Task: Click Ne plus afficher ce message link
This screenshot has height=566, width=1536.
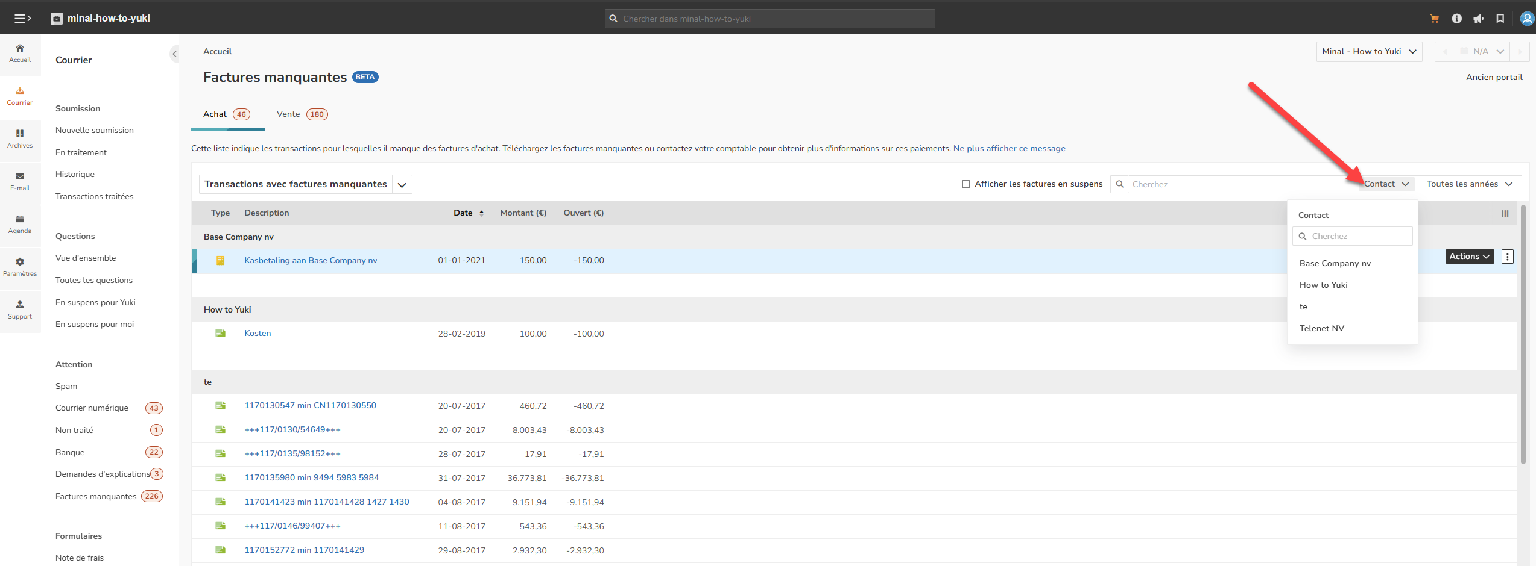Action: 1009,149
